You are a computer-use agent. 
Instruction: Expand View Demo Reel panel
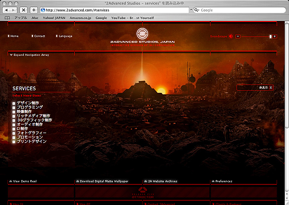pyautogui.click(x=23, y=181)
